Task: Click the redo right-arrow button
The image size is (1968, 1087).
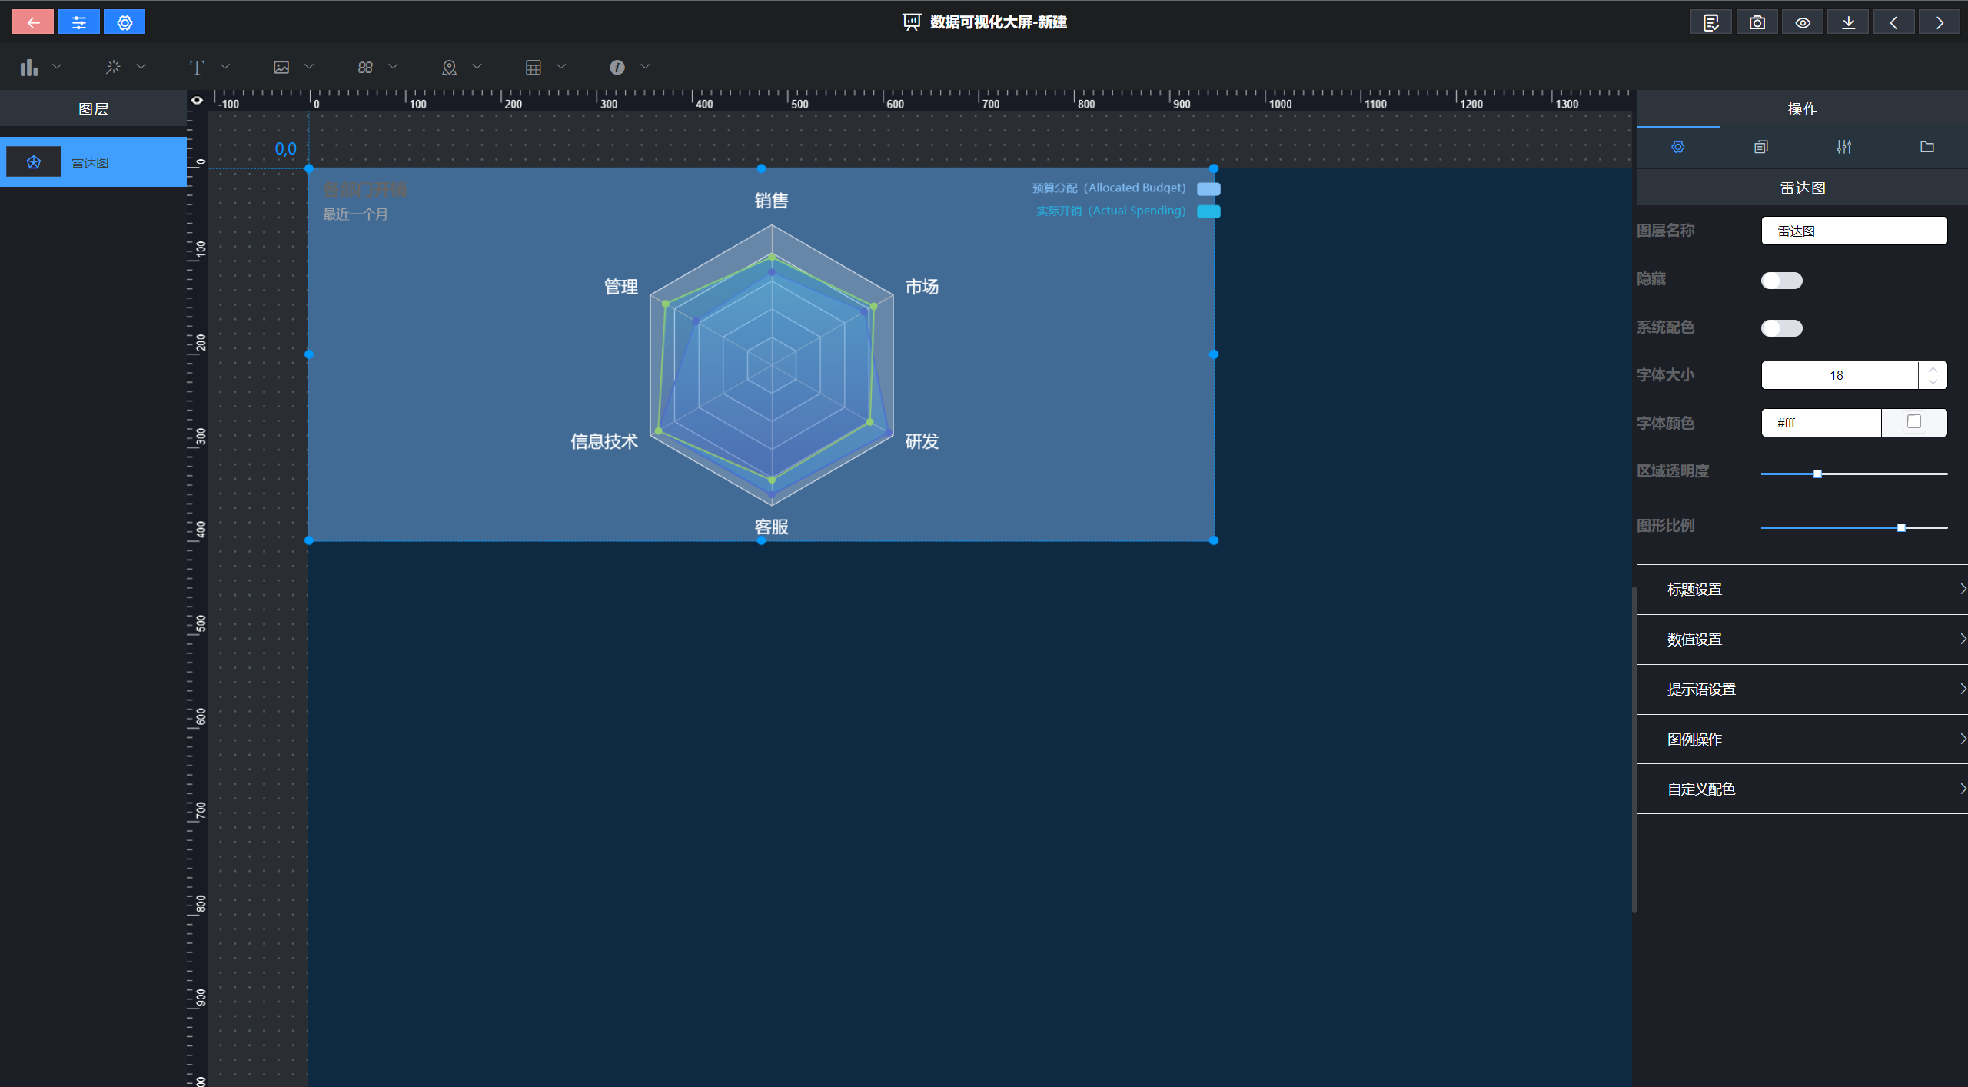Action: click(x=1940, y=22)
